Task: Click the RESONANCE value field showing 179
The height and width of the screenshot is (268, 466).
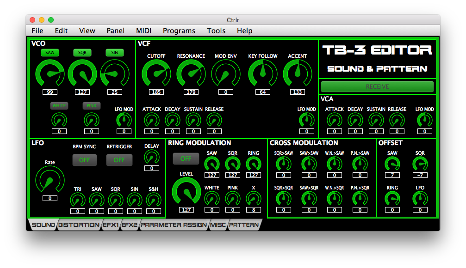Action: (191, 92)
